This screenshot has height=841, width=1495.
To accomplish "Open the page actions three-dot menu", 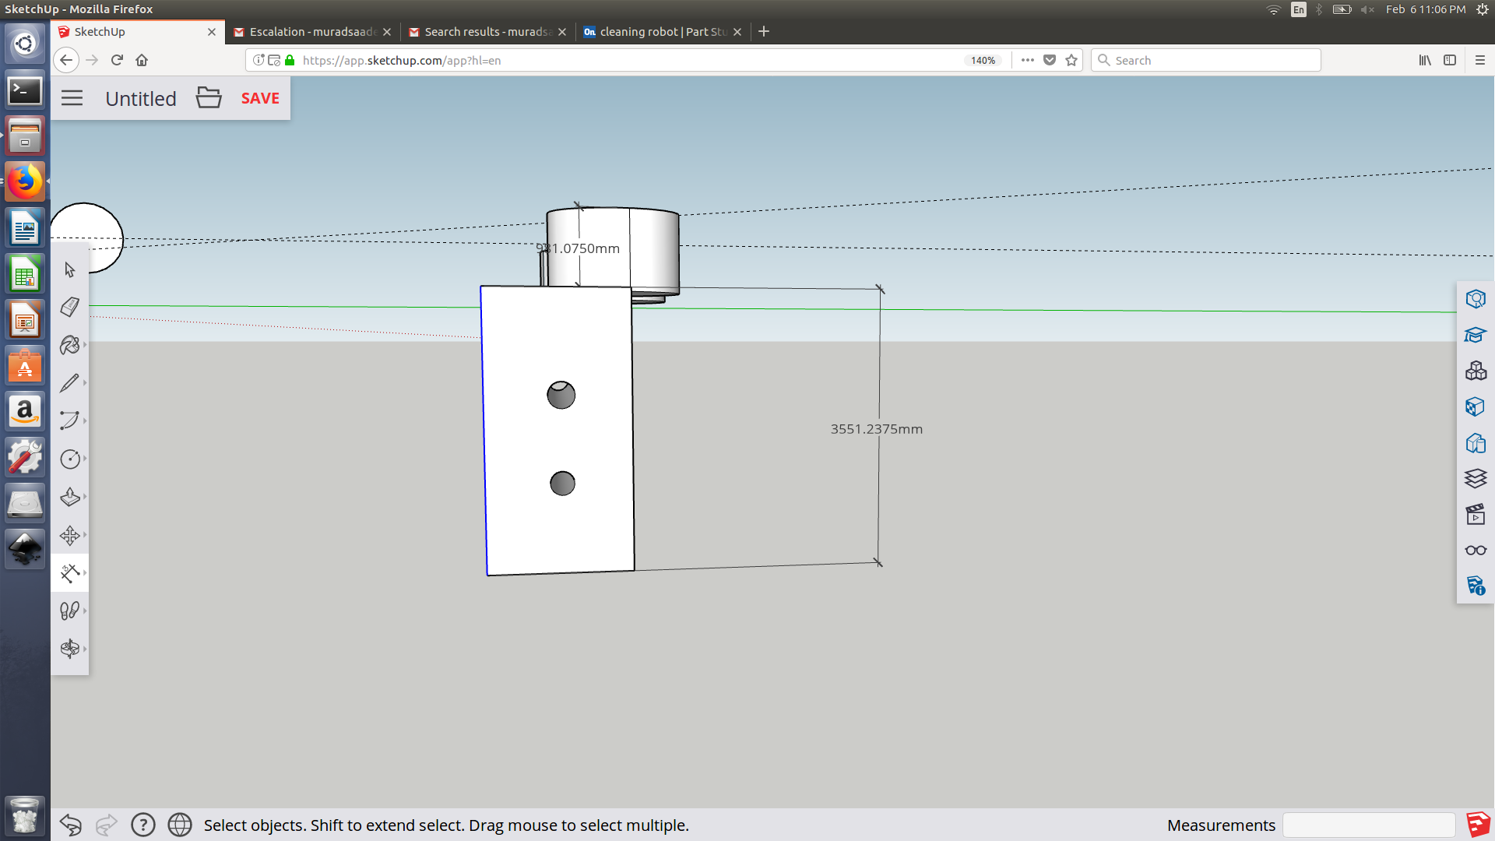I will [x=1028, y=60].
